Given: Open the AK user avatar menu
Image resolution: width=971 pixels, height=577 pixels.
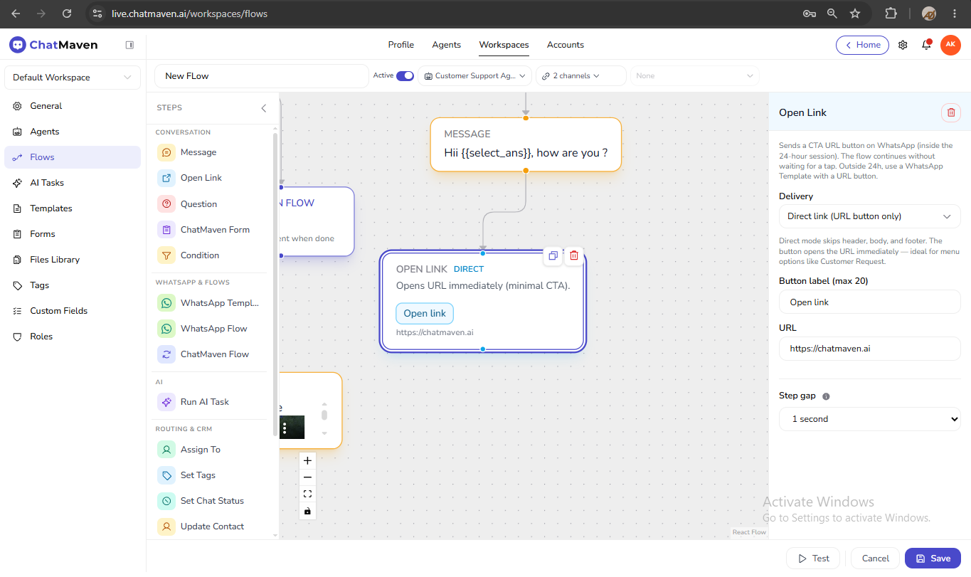Looking at the screenshot, I should [x=950, y=45].
